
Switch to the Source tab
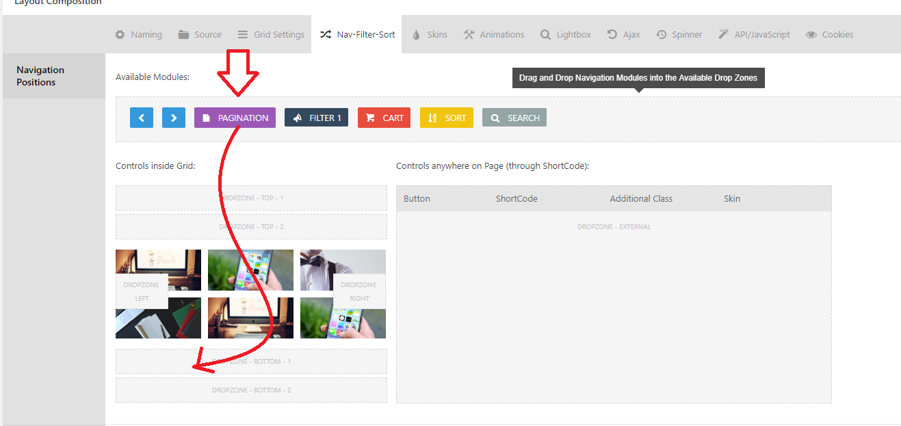[x=200, y=34]
